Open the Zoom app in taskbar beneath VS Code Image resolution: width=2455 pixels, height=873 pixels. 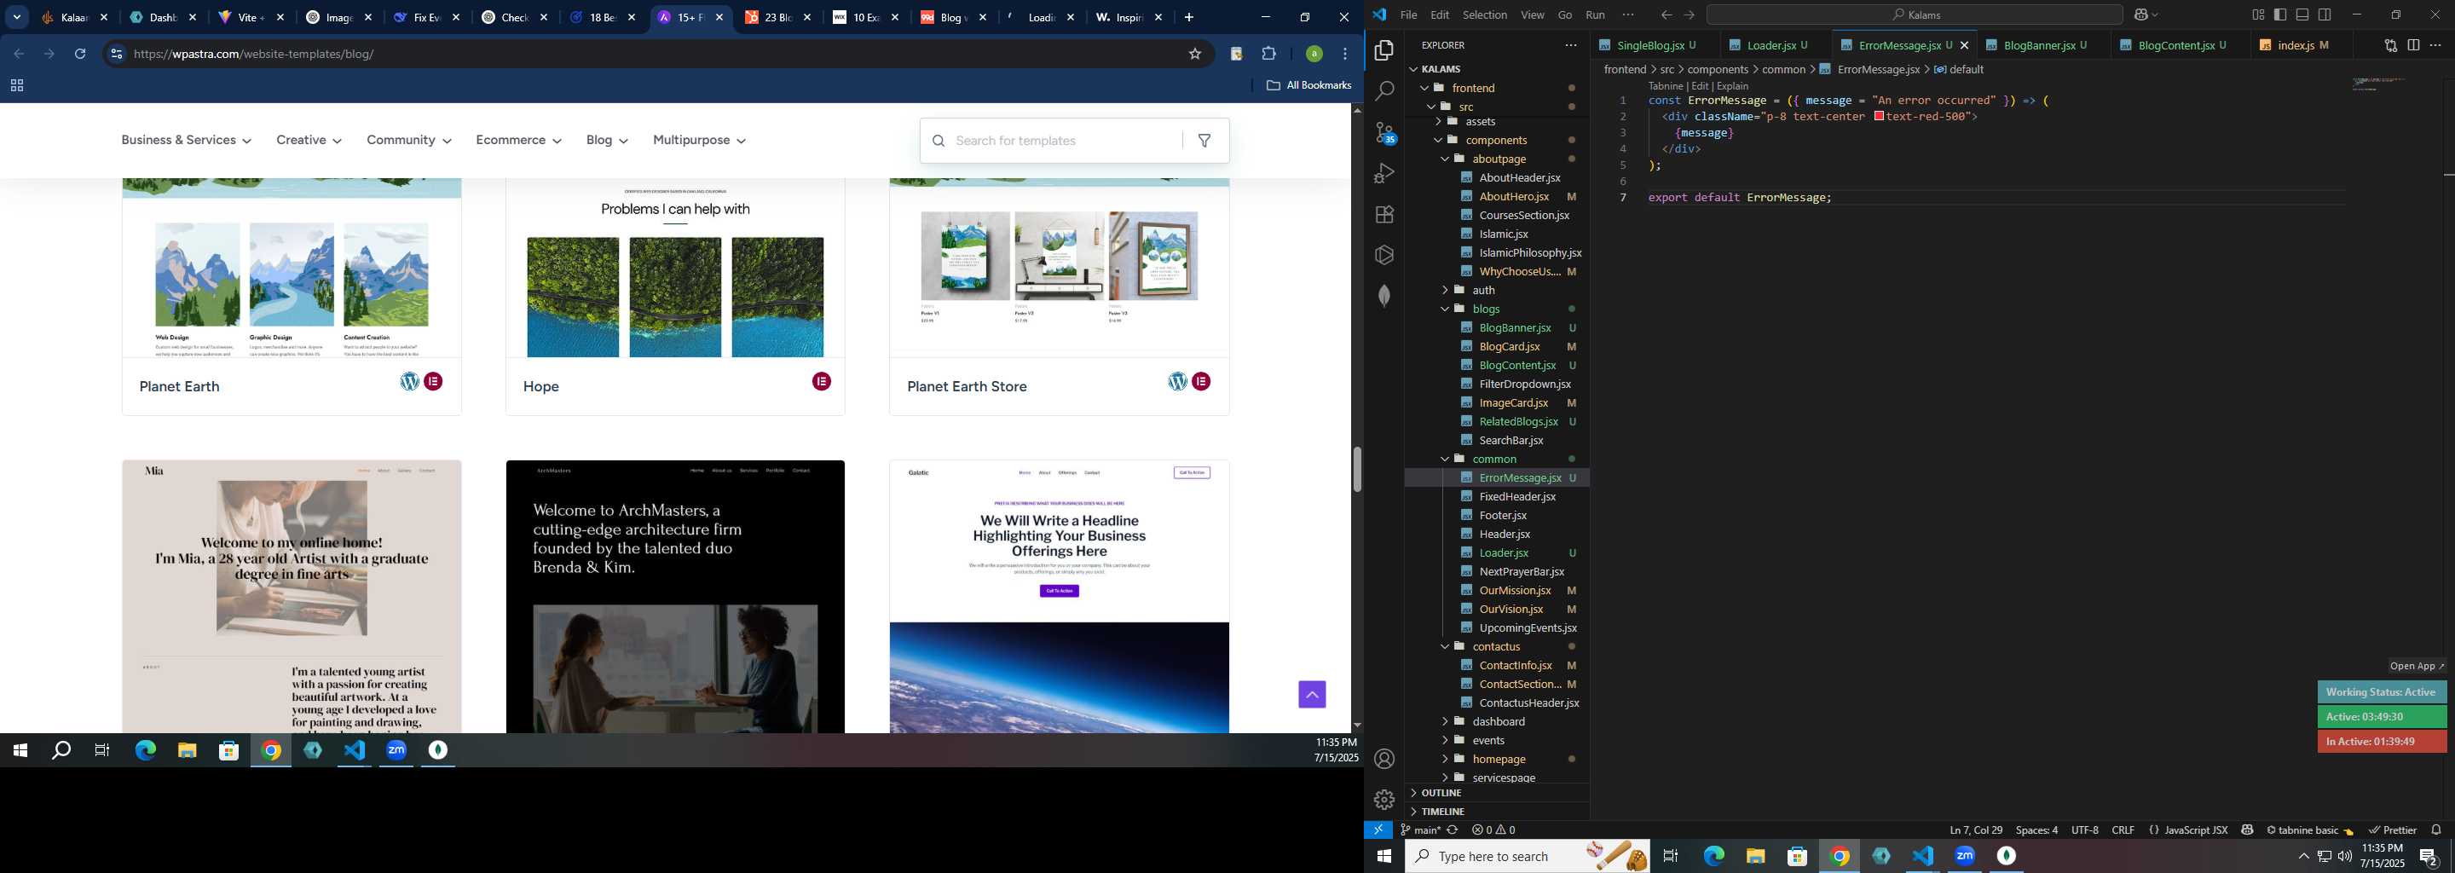pyautogui.click(x=1964, y=856)
